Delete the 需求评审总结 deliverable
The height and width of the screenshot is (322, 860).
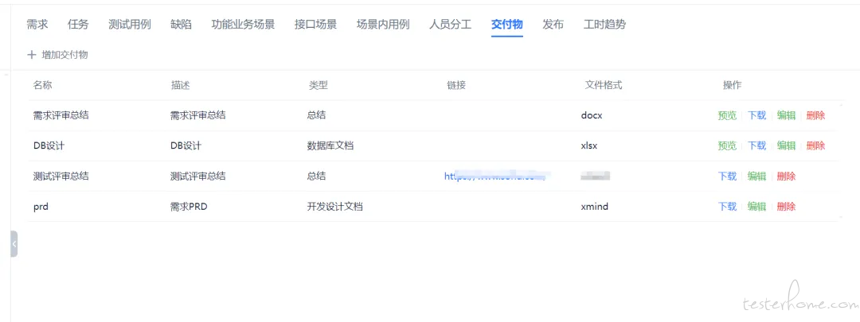(x=815, y=115)
